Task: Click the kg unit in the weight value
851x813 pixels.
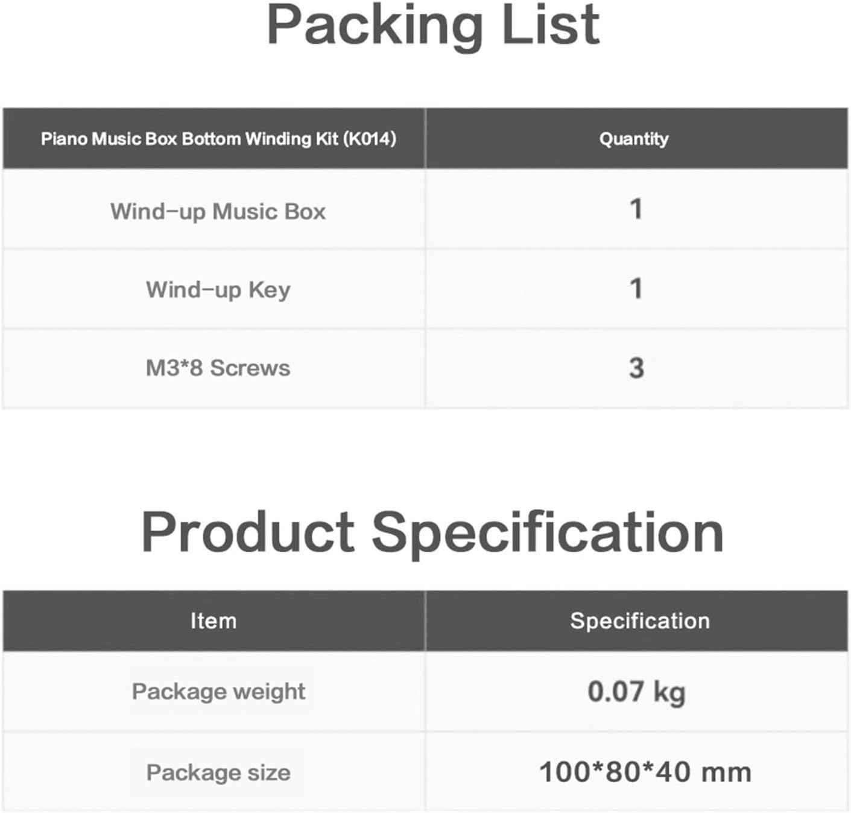Action: [x=669, y=692]
